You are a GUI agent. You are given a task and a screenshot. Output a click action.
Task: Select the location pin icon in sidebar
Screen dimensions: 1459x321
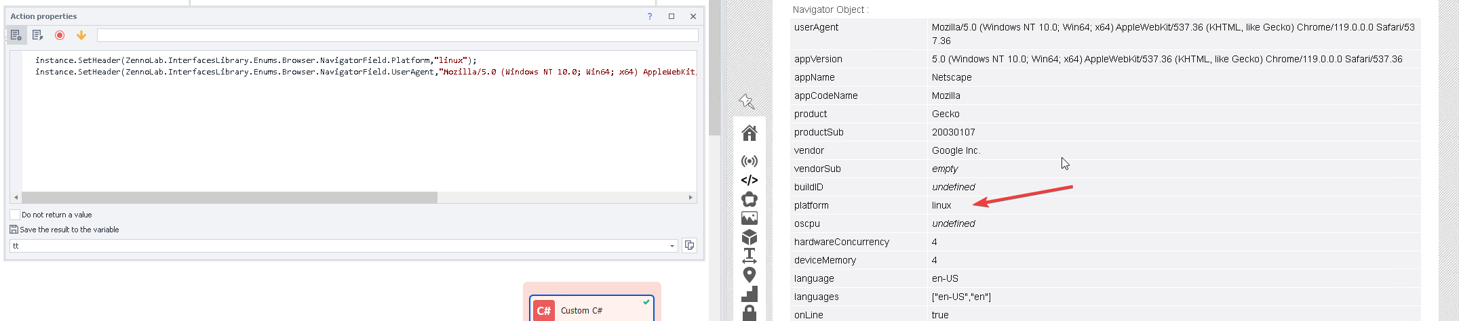coord(750,274)
